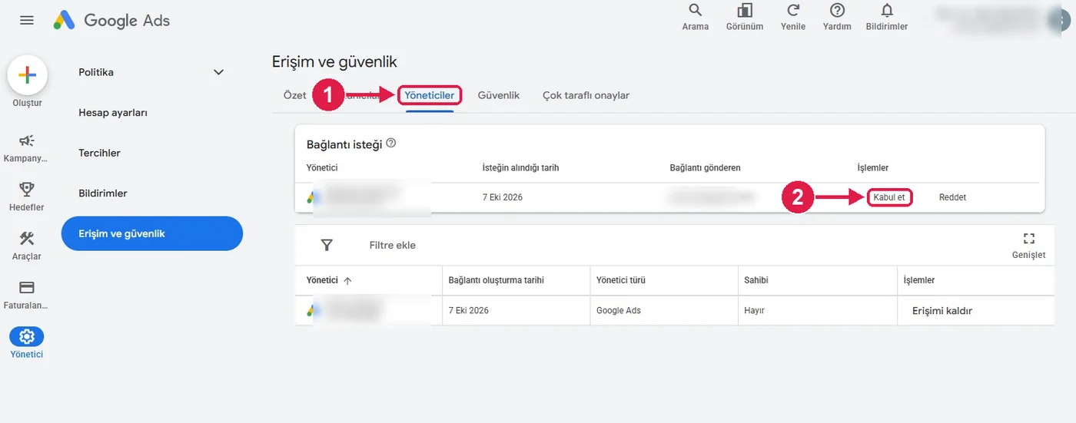
Task: Switch to the Güvenlik tab
Action: coord(499,95)
